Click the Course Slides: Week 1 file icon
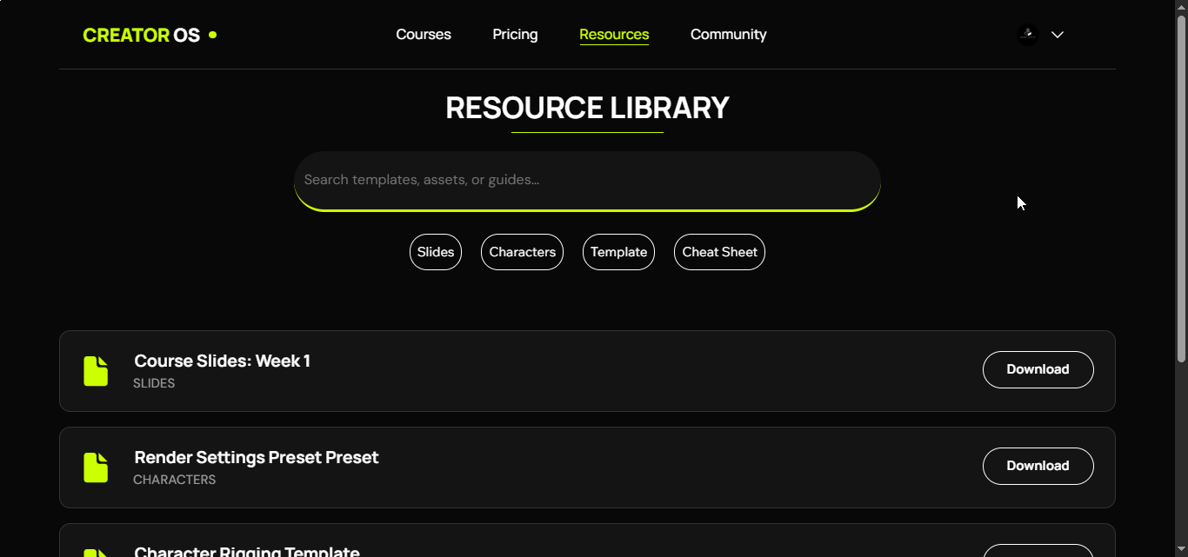 point(96,370)
